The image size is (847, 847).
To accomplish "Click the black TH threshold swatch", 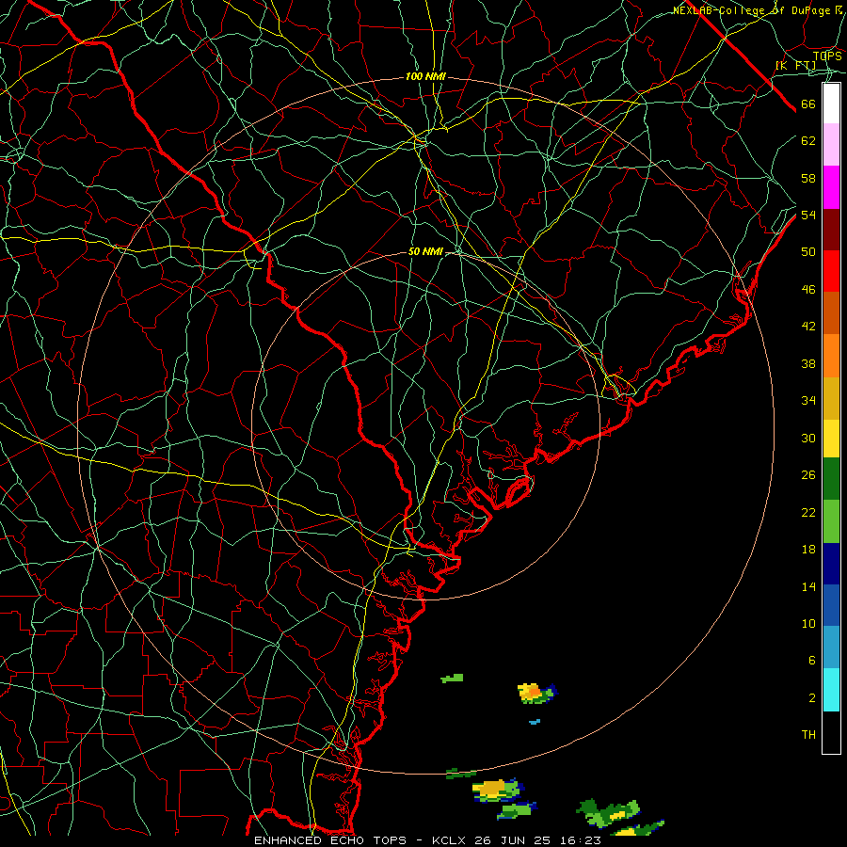I will point(831,732).
